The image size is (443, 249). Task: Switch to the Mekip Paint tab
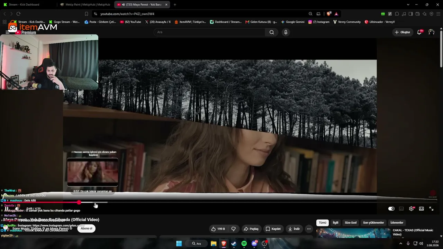point(85,4)
